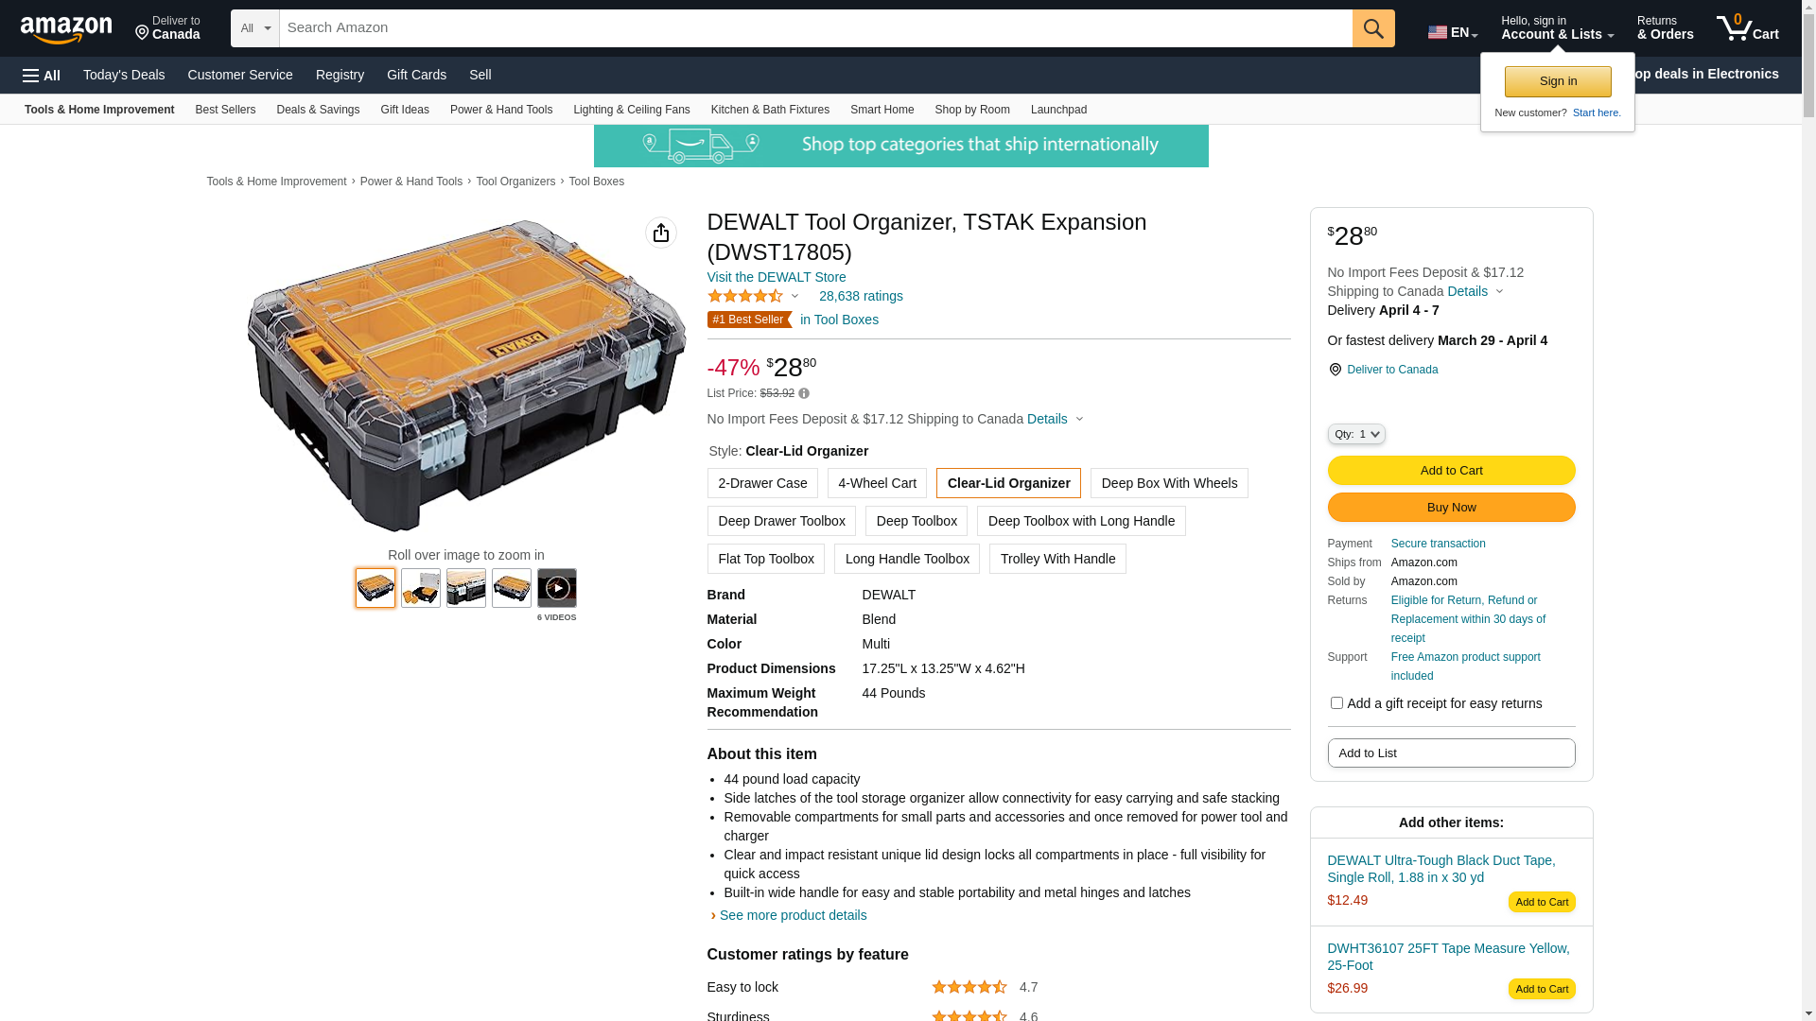Click the share icon on product image
Screen dimensions: 1816x1021
(x=661, y=233)
